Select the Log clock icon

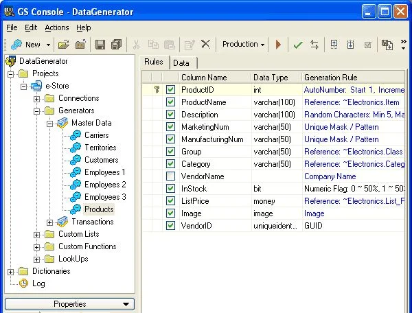pos(23,283)
